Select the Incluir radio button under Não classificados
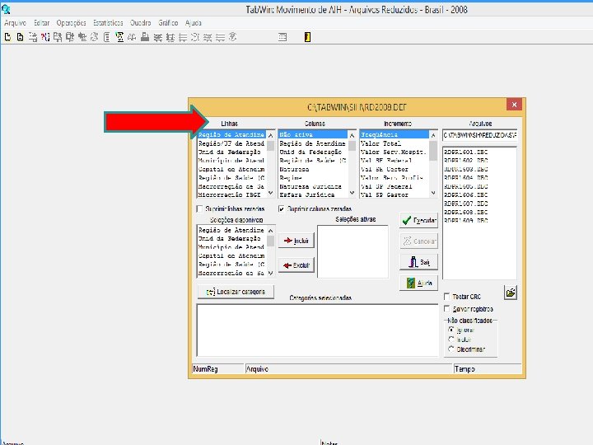 coord(451,340)
